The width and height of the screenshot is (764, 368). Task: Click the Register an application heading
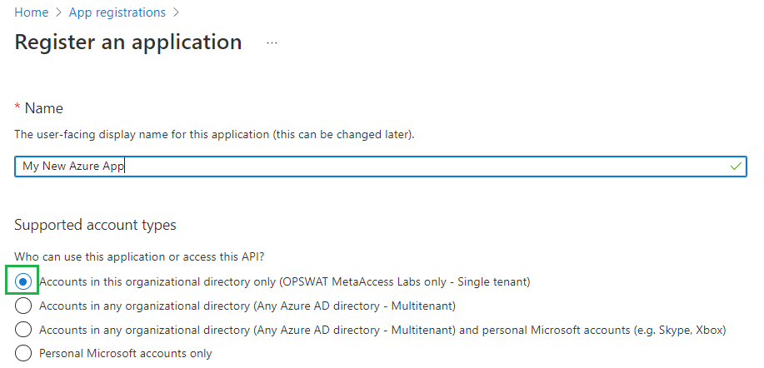pos(128,42)
